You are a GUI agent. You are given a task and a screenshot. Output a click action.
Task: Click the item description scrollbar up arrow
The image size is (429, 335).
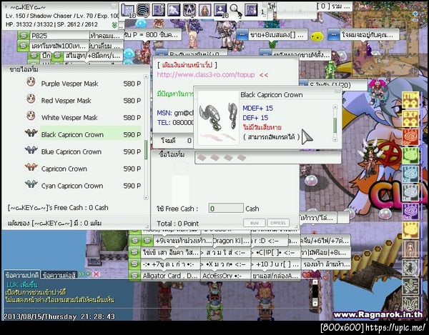pos(335,107)
